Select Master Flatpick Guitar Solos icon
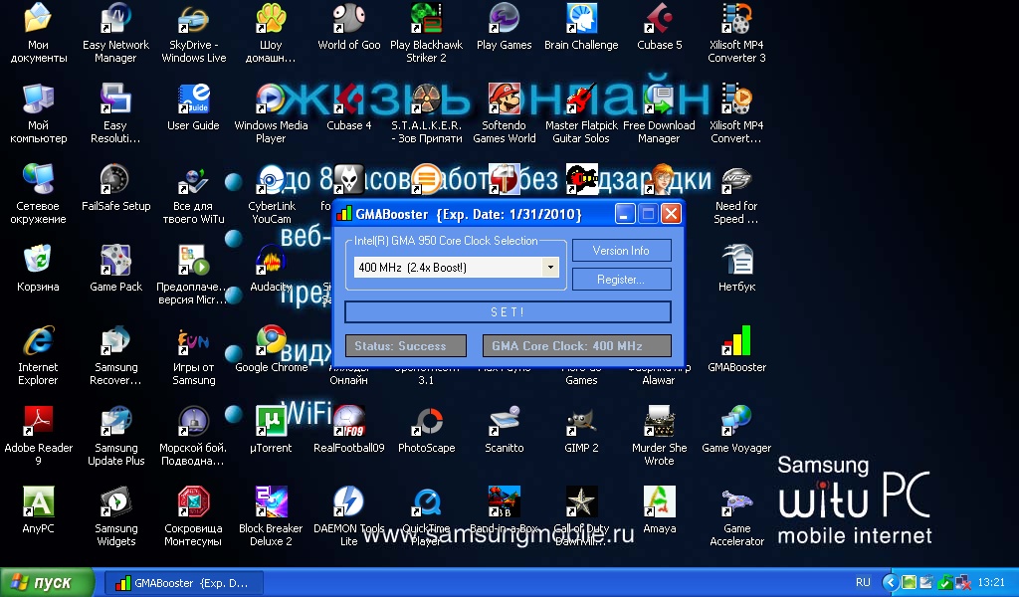The height and width of the screenshot is (597, 1019). pyautogui.click(x=581, y=99)
